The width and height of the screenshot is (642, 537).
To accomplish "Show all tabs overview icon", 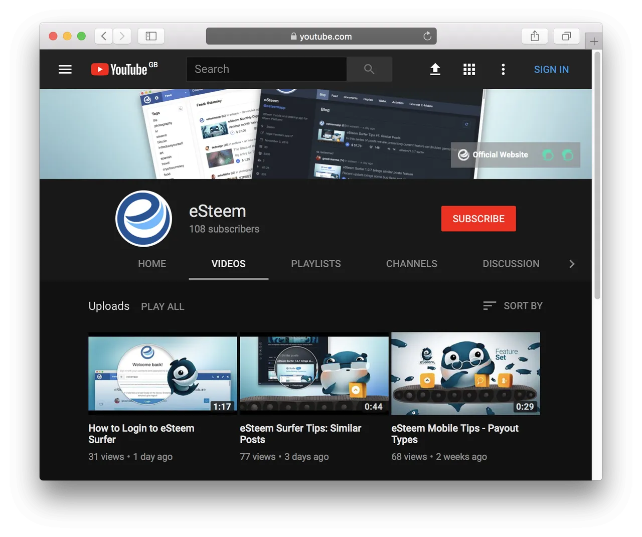I will click(566, 36).
